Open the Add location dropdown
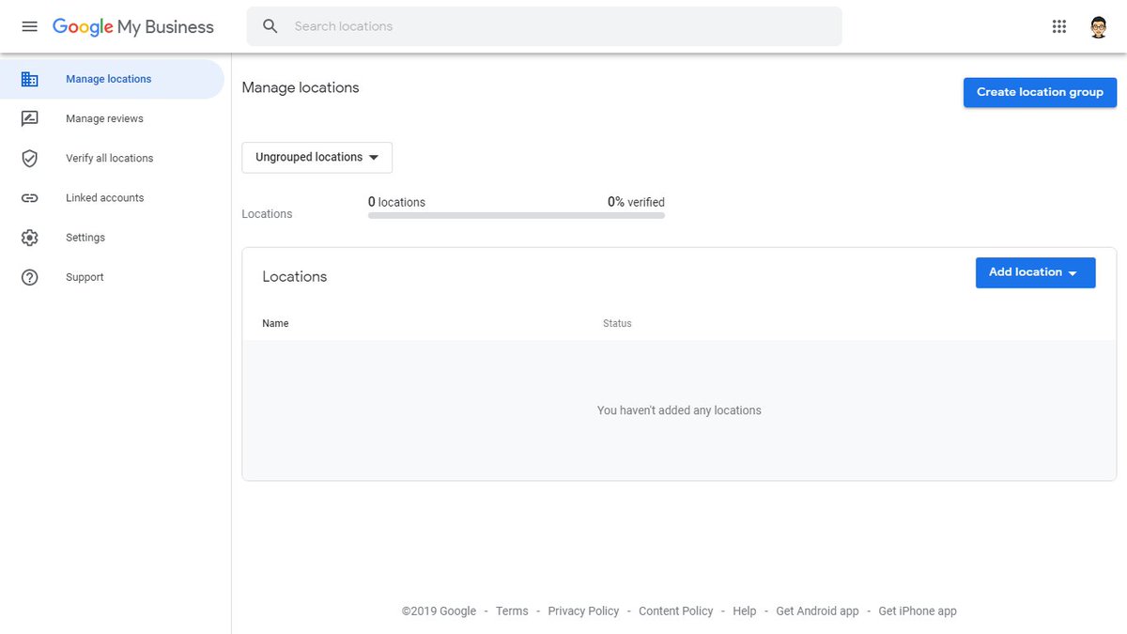The height and width of the screenshot is (634, 1127). (x=1035, y=272)
